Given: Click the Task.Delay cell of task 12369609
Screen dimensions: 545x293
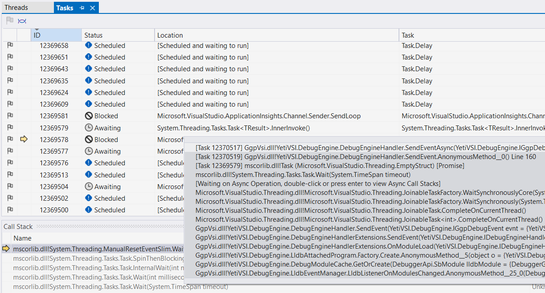Looking at the screenshot, I should (417, 104).
